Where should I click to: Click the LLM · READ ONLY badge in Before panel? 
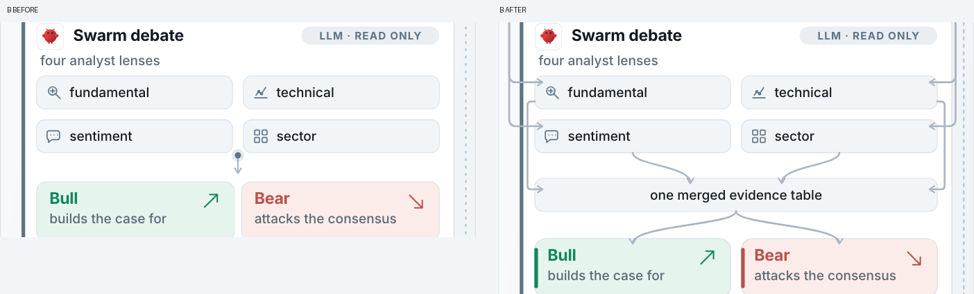coord(370,36)
